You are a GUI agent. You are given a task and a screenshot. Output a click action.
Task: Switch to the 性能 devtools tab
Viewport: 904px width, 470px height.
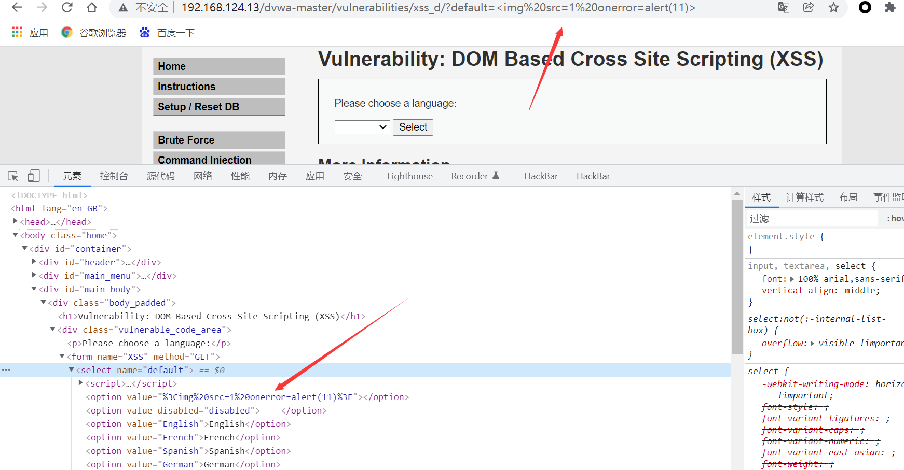[240, 176]
